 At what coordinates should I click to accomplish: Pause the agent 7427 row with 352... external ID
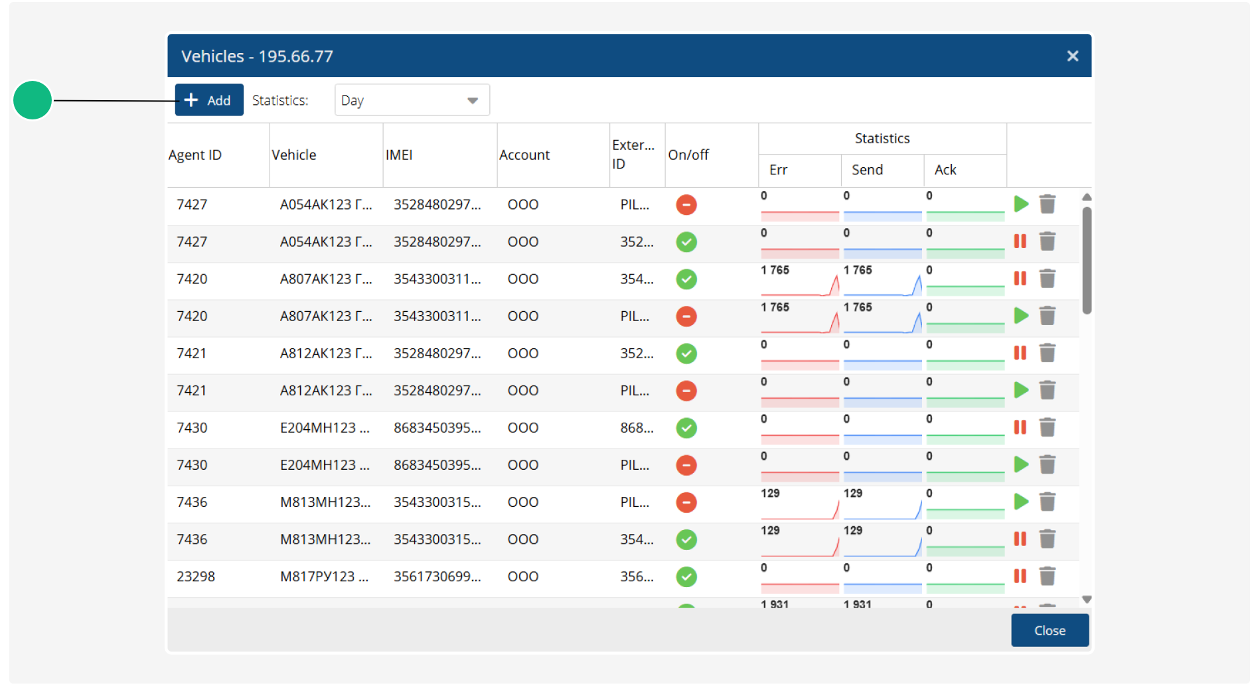point(1020,241)
